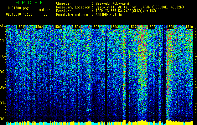The width and height of the screenshot is (197, 125).
Task: Click the 1502 time marker
Action: (39, 27)
